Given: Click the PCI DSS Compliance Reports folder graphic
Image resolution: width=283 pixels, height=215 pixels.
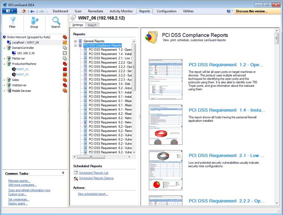Looking at the screenshot, I should pyautogui.click(x=151, y=37).
